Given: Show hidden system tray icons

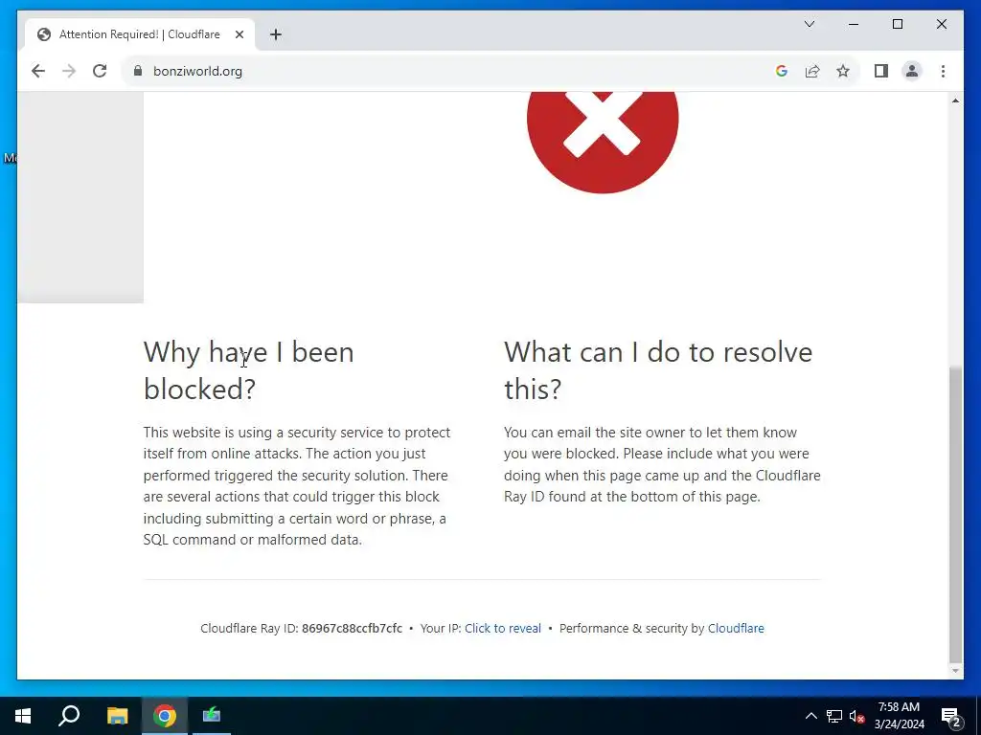Looking at the screenshot, I should tap(810, 716).
